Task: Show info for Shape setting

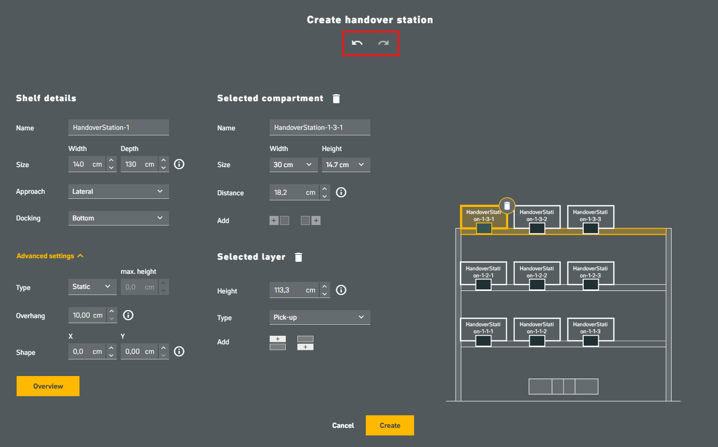Action: click(x=179, y=351)
